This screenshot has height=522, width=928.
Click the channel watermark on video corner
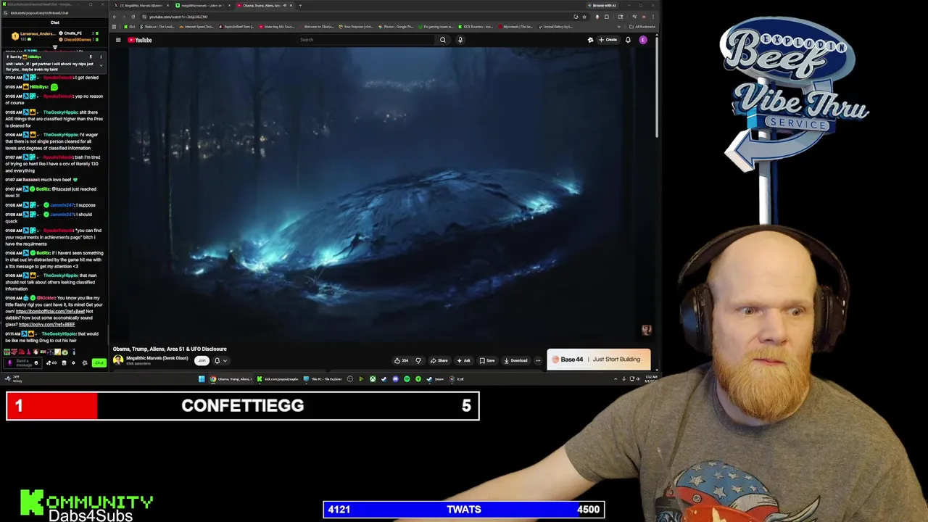click(x=647, y=330)
